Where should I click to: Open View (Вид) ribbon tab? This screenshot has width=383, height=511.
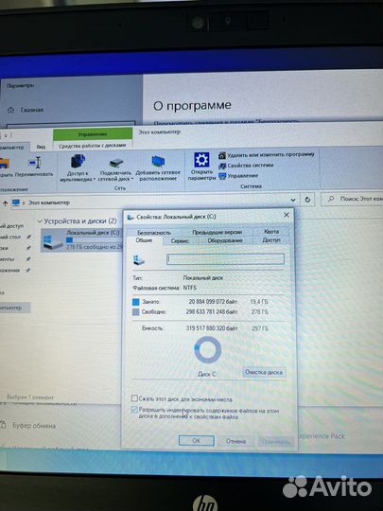coord(41,147)
